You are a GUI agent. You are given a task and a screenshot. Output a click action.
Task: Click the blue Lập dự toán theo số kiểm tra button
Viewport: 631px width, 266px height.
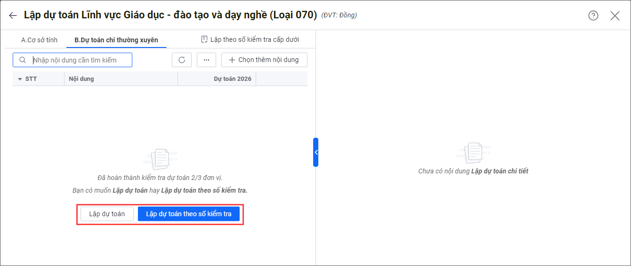click(189, 214)
